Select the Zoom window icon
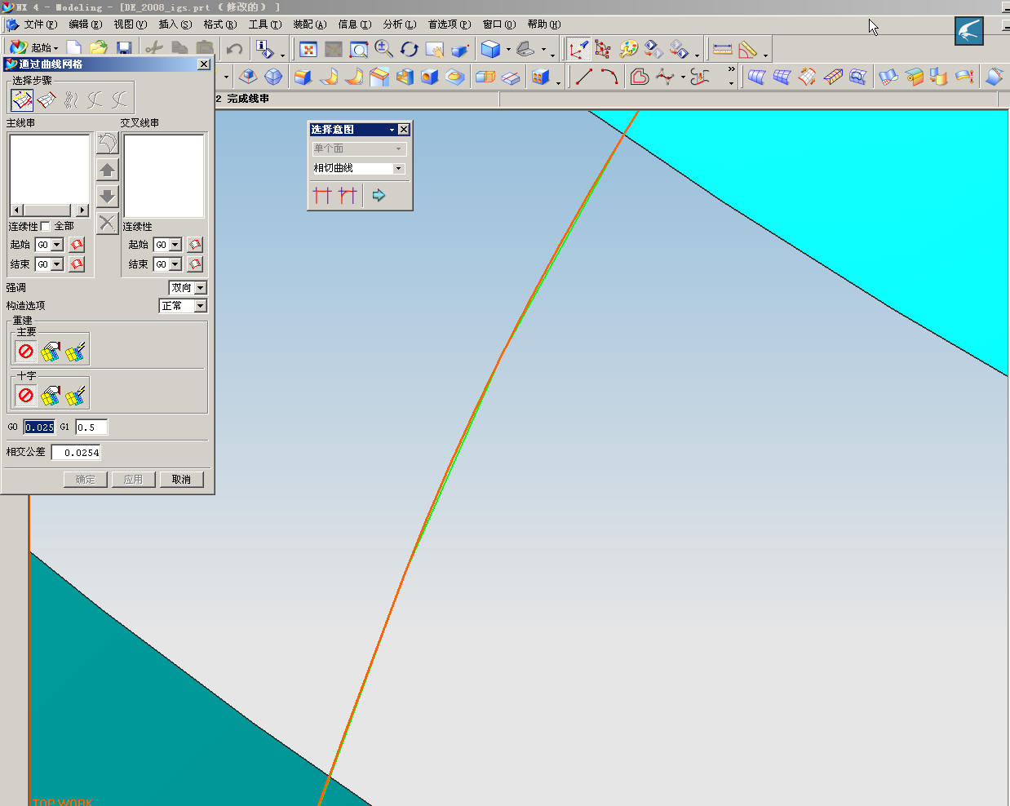The height and width of the screenshot is (806, 1010). [x=359, y=50]
